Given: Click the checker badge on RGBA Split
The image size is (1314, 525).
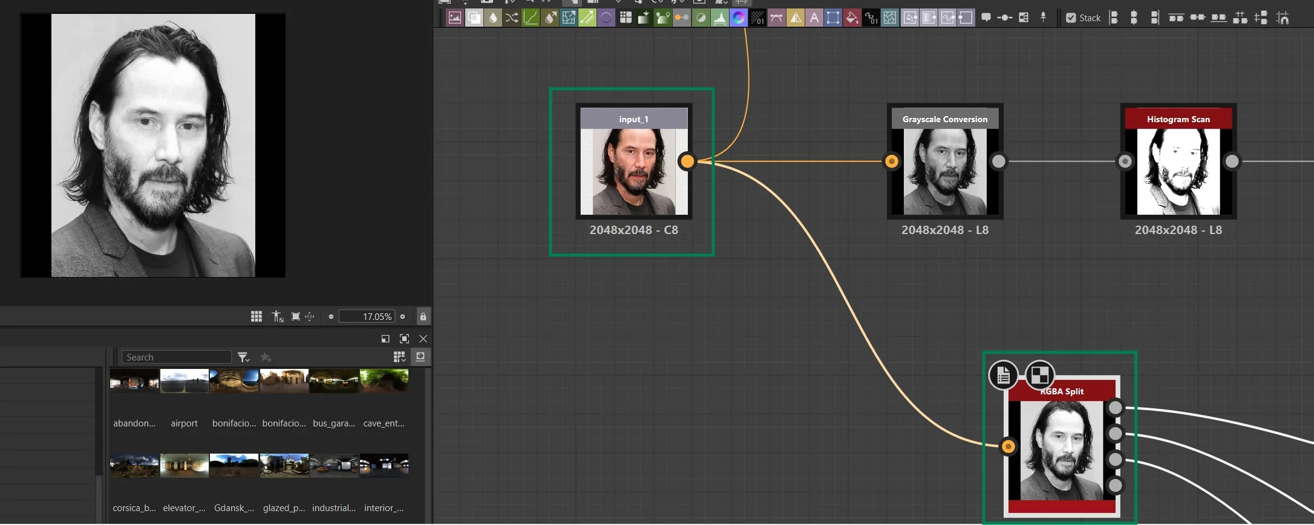Looking at the screenshot, I should click(1040, 376).
